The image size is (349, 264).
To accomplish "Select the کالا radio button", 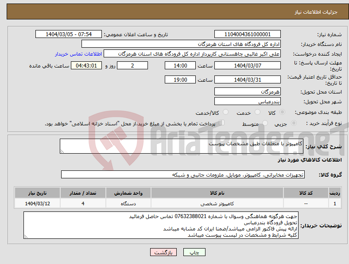I will coord(282,112).
